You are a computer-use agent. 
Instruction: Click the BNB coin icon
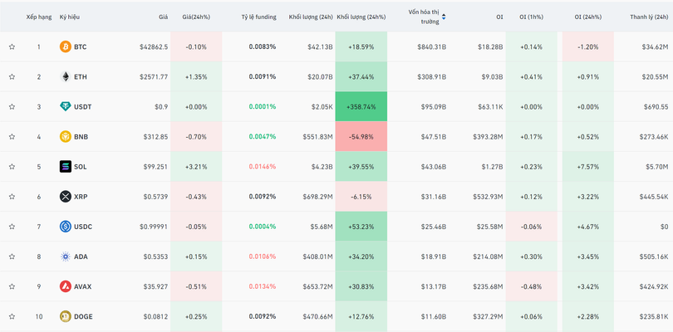[x=66, y=137]
